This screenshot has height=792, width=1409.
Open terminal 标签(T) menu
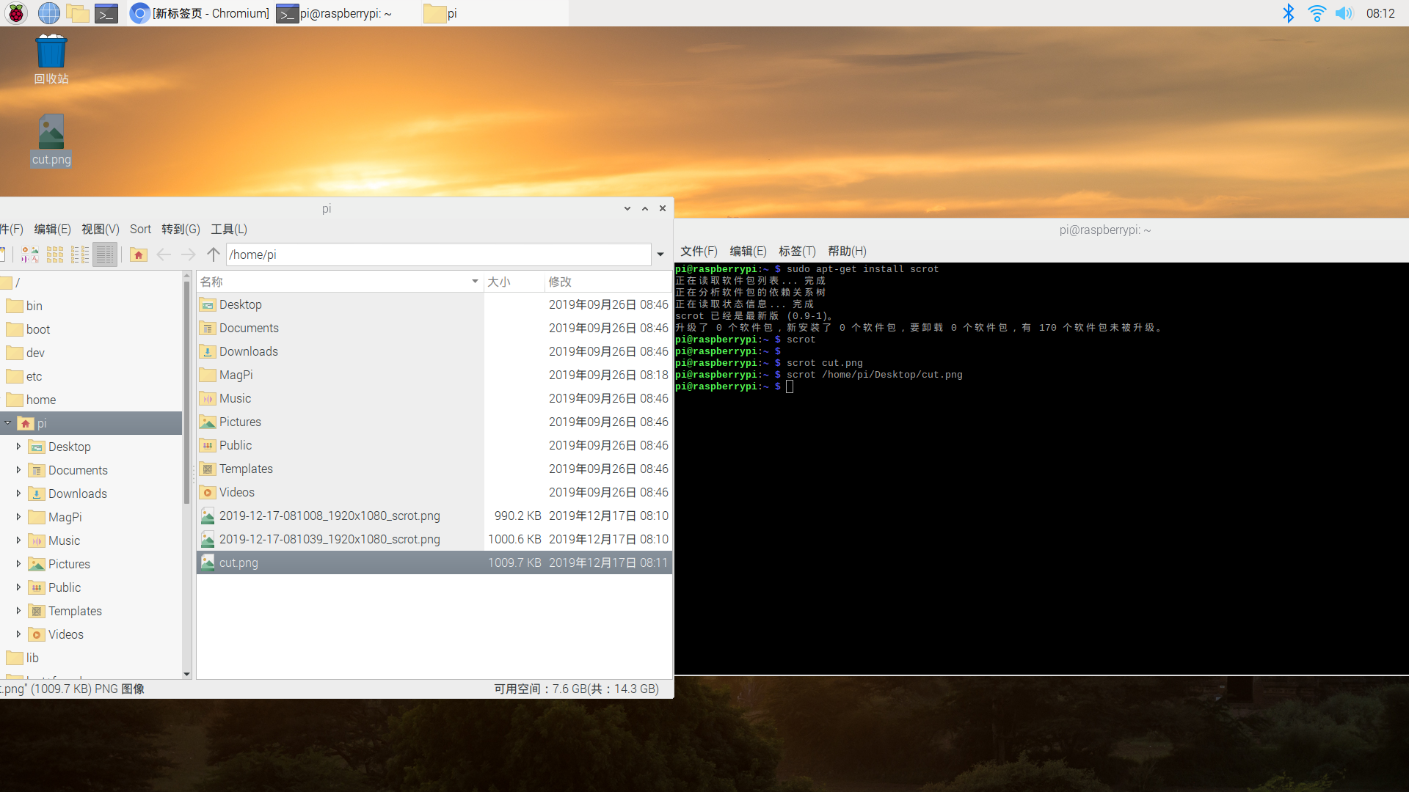pyautogui.click(x=797, y=252)
